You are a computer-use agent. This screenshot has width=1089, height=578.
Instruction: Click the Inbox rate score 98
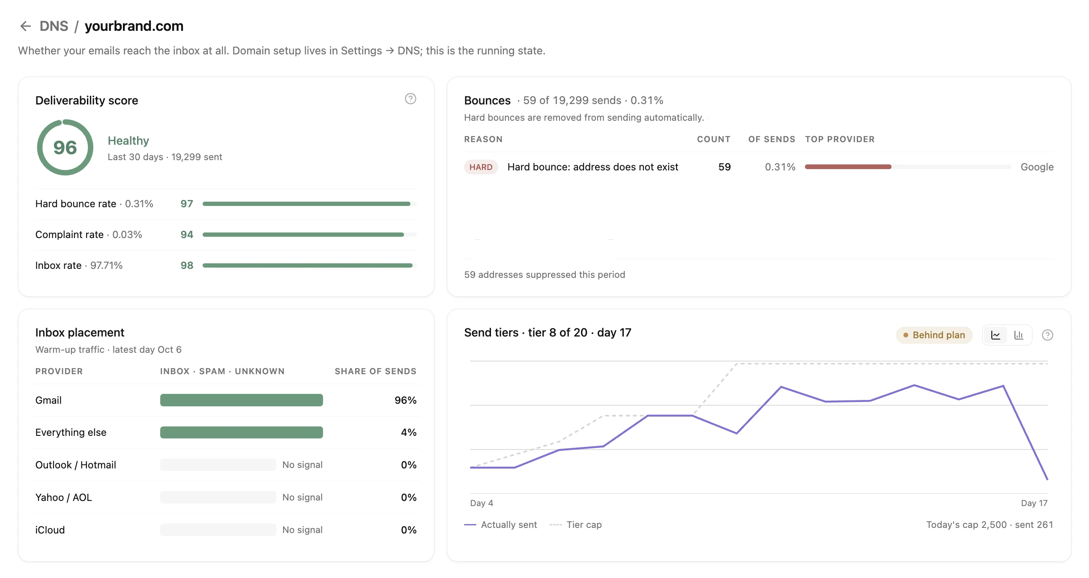tap(187, 265)
